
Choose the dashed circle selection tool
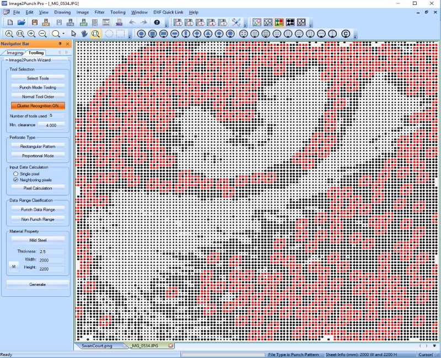[109, 34]
